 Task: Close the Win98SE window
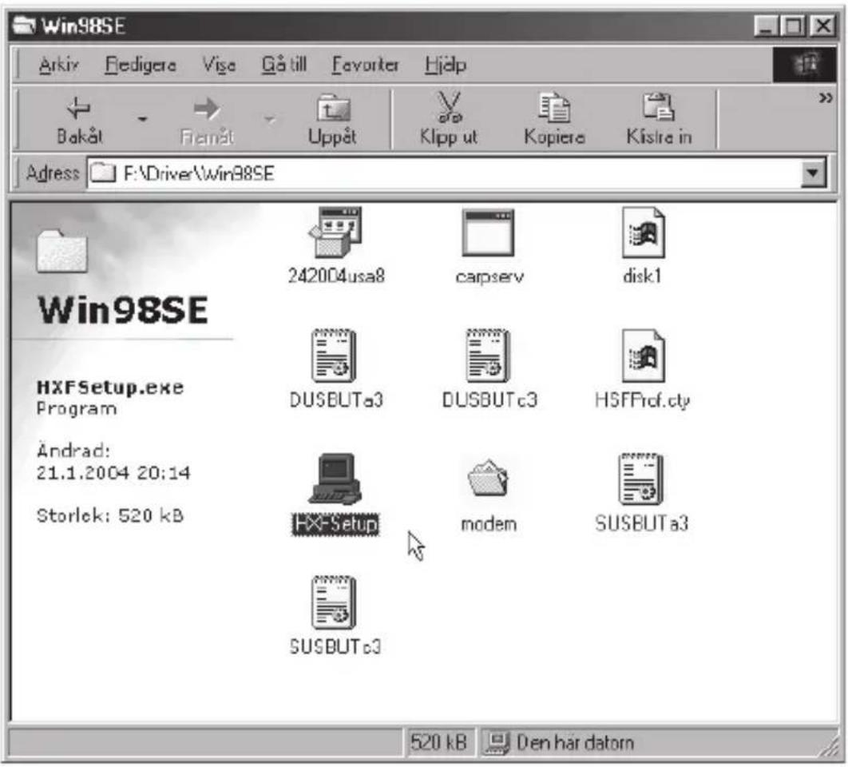point(822,26)
